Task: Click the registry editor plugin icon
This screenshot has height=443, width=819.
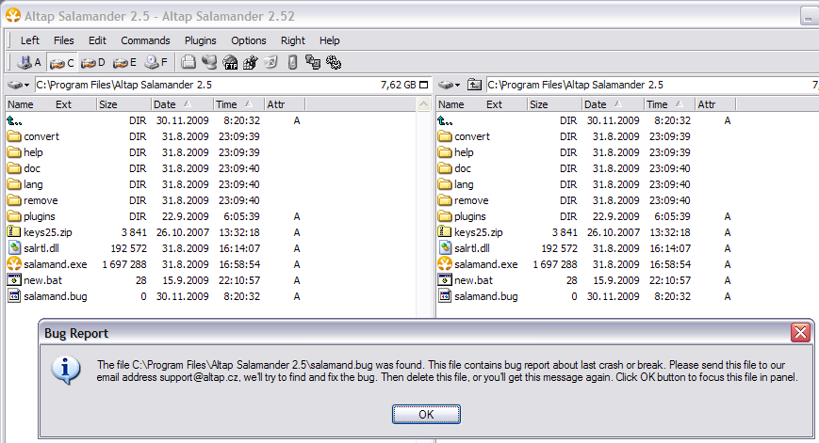Action: 250,62
